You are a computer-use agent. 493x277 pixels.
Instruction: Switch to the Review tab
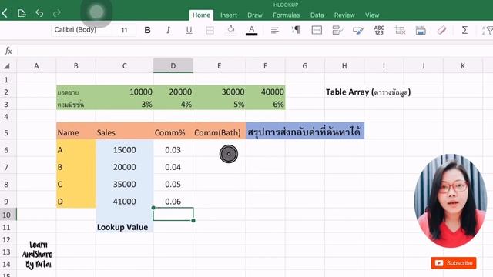pos(344,15)
